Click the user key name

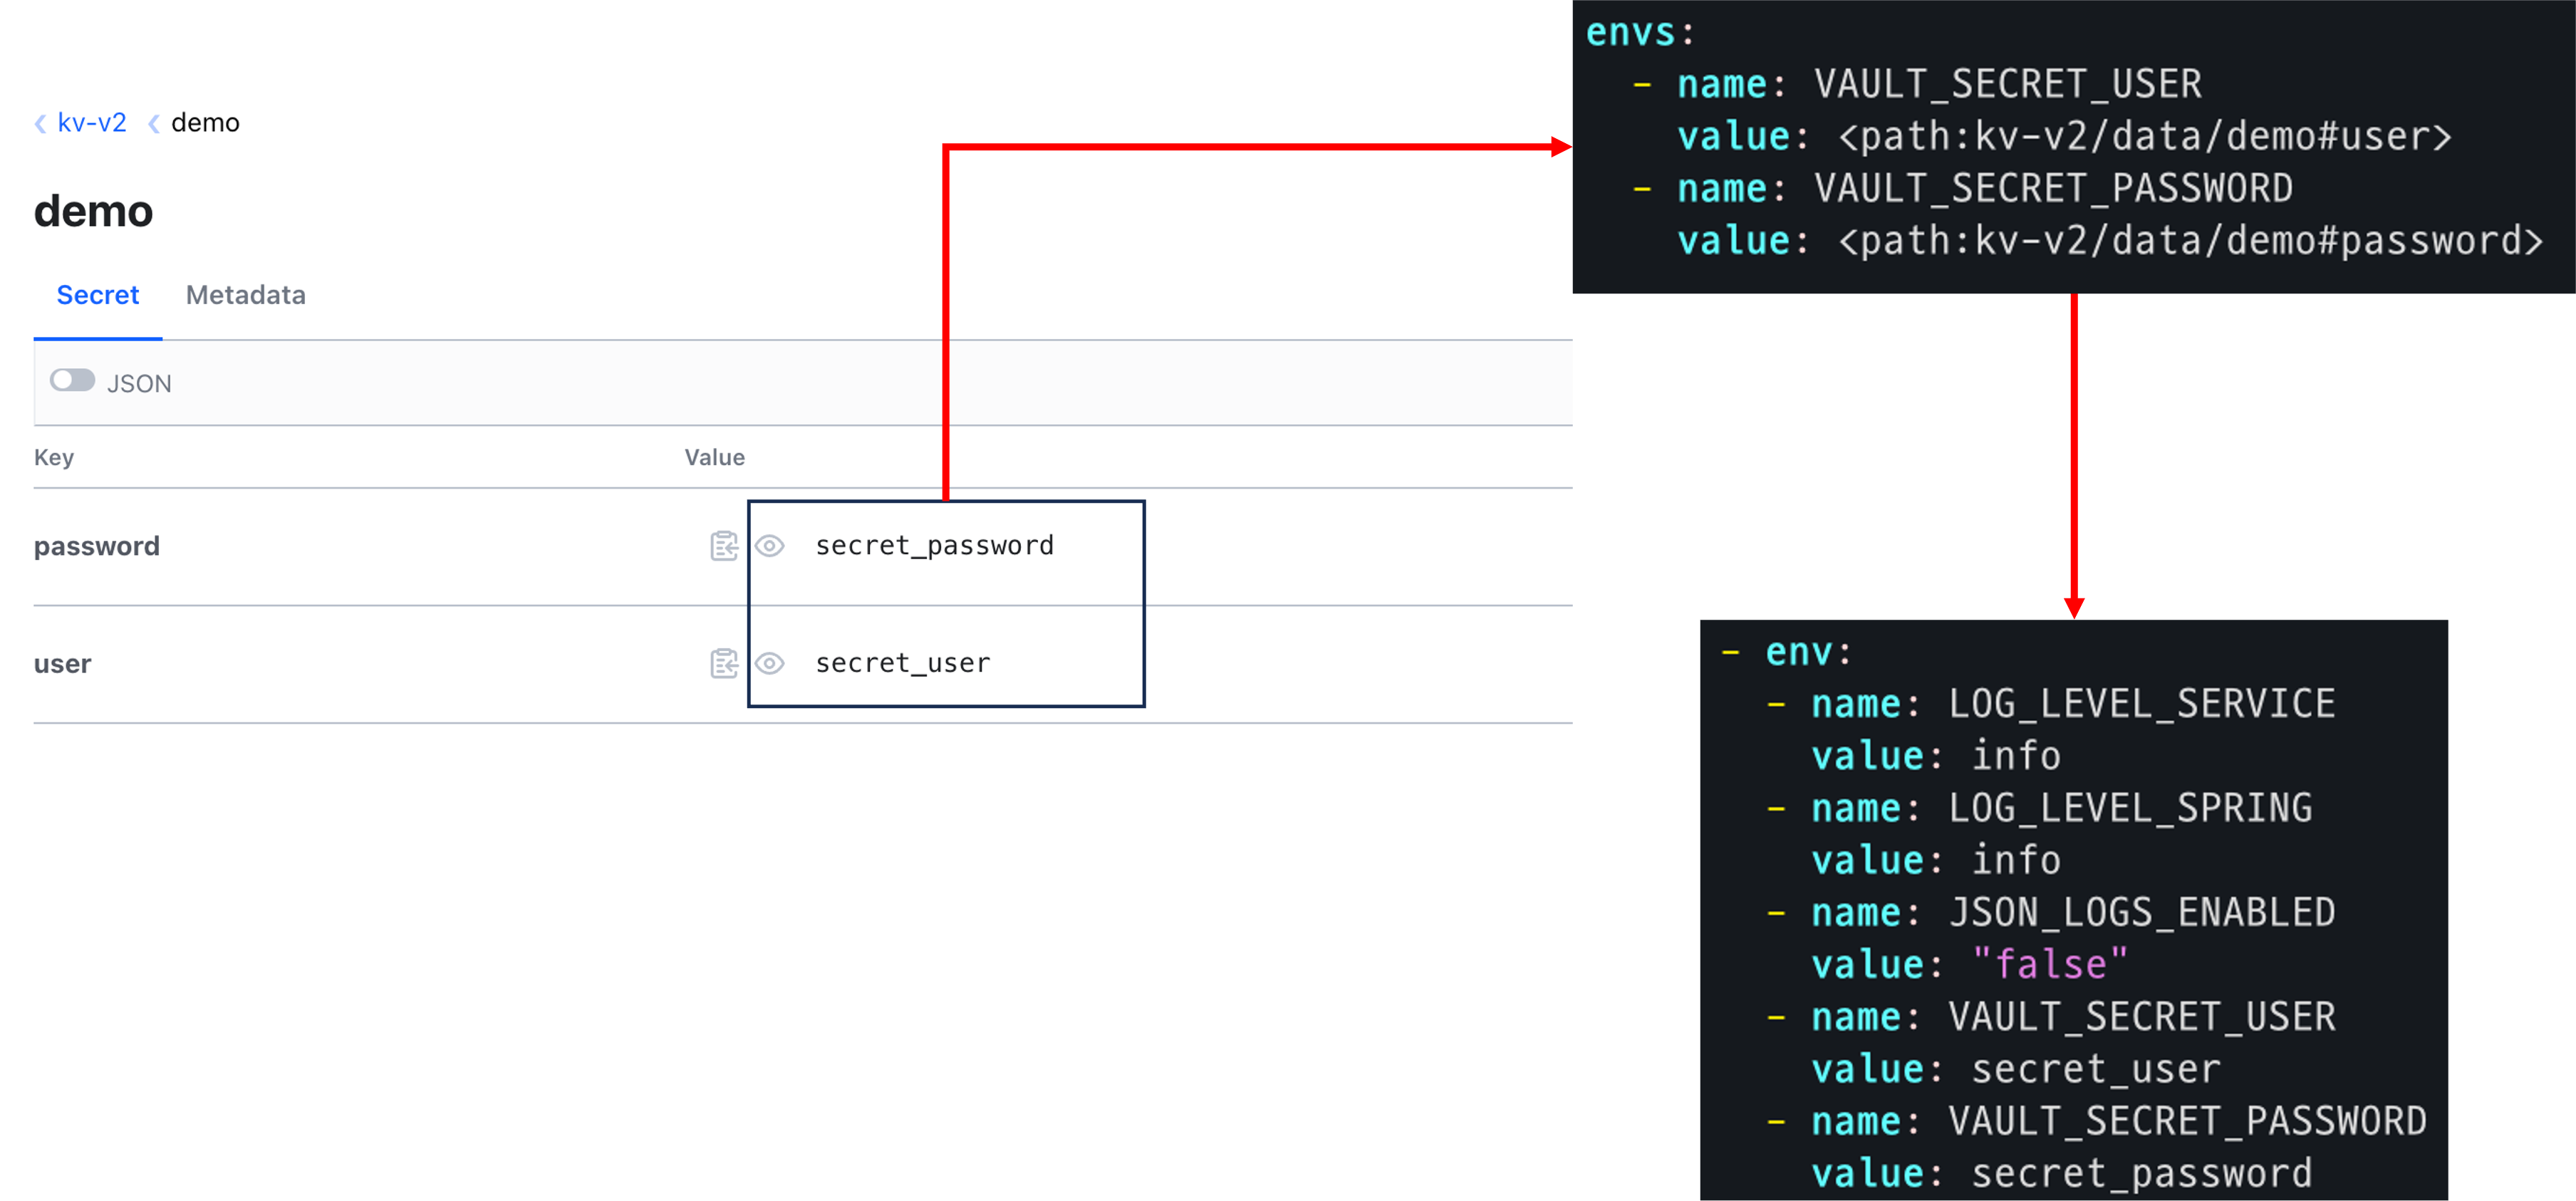(62, 664)
